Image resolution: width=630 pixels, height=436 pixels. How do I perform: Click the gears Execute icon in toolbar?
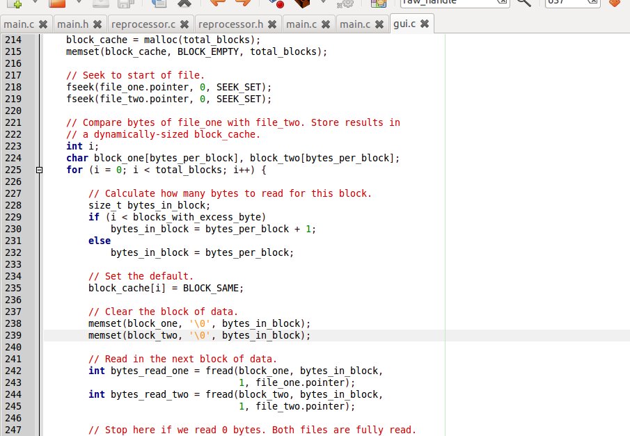point(345,3)
